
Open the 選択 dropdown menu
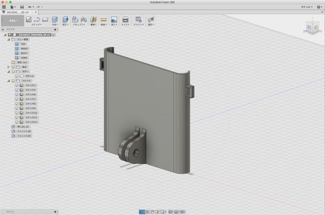[x=151, y=24]
